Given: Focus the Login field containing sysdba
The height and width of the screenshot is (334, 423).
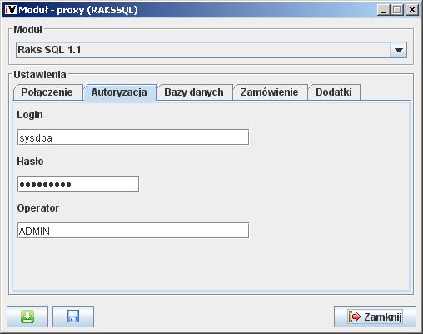Looking at the screenshot, I should point(133,137).
